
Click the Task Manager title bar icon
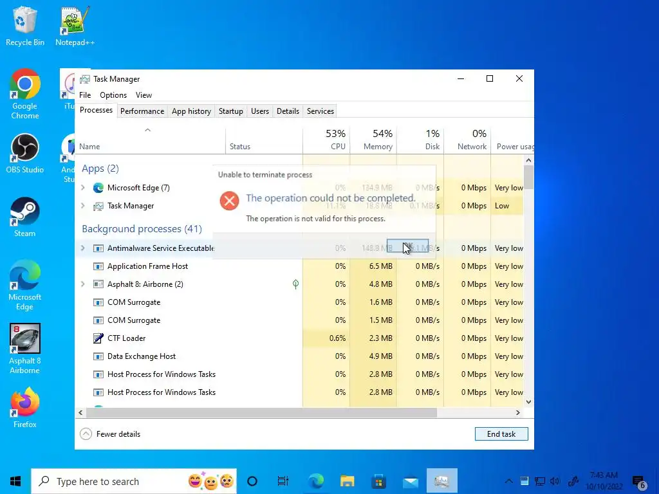(x=85, y=79)
